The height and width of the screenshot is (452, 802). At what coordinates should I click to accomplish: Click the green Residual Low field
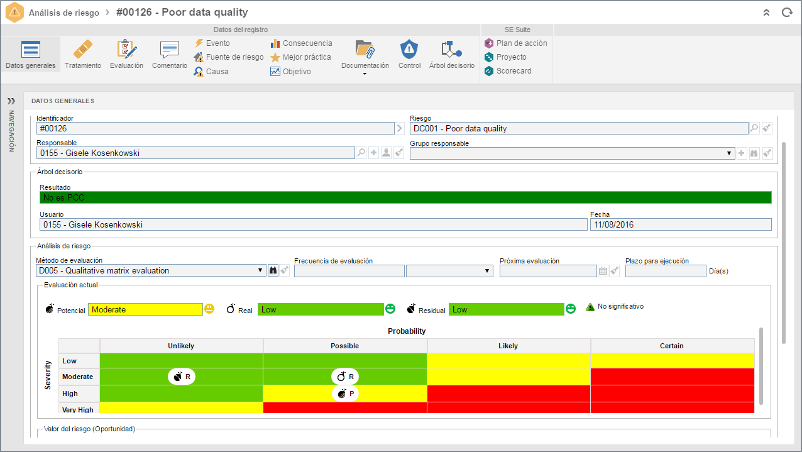pyautogui.click(x=507, y=309)
